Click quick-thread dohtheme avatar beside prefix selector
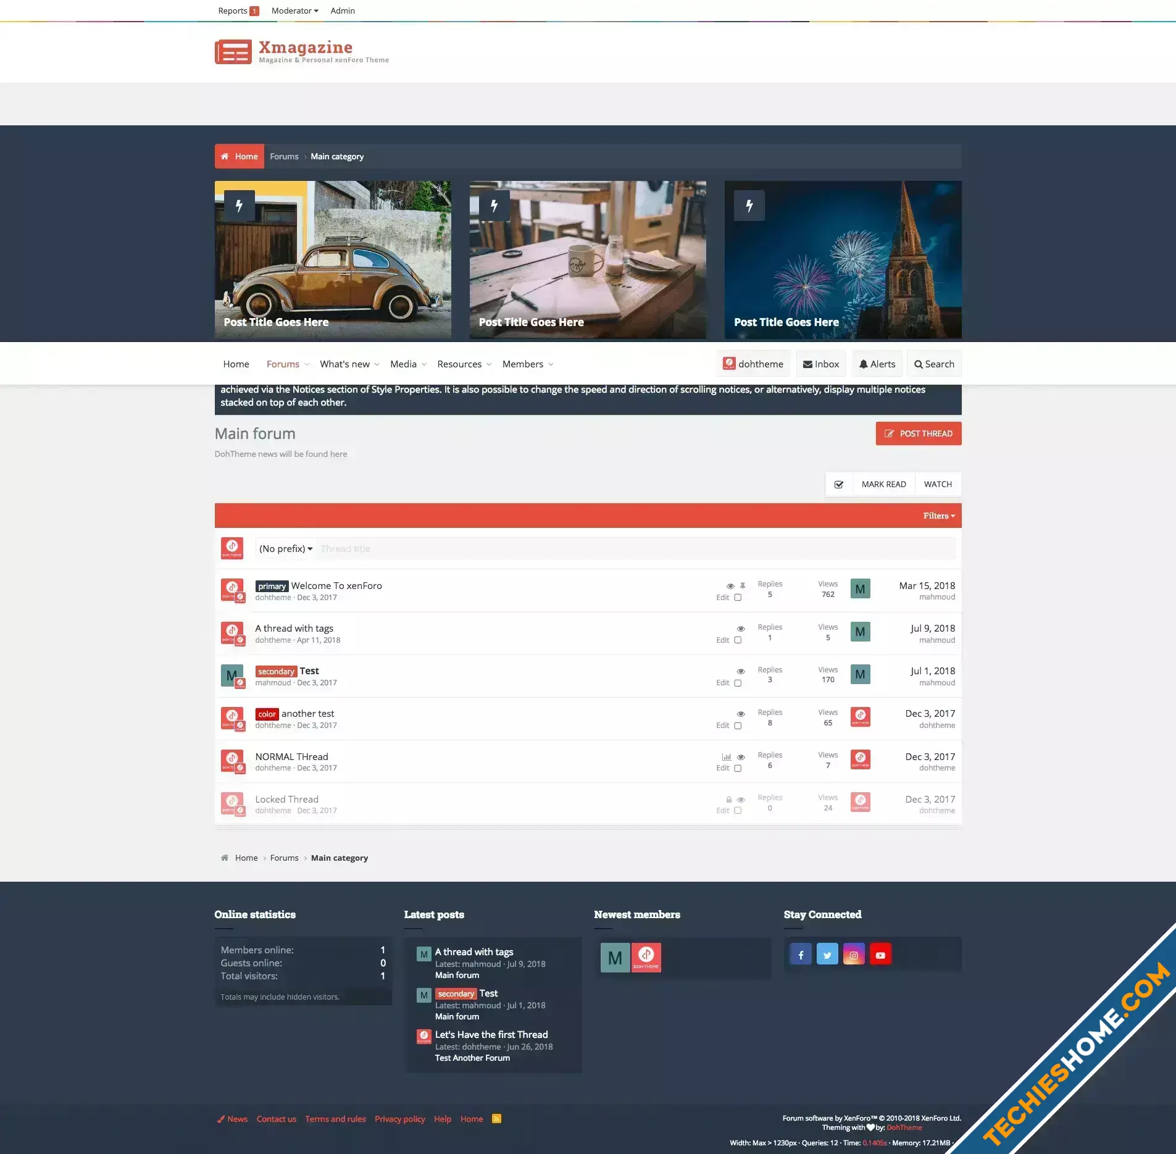 (x=232, y=548)
